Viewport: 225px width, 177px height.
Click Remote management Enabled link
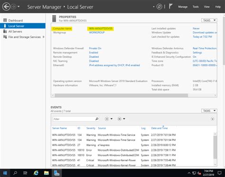point(94,52)
